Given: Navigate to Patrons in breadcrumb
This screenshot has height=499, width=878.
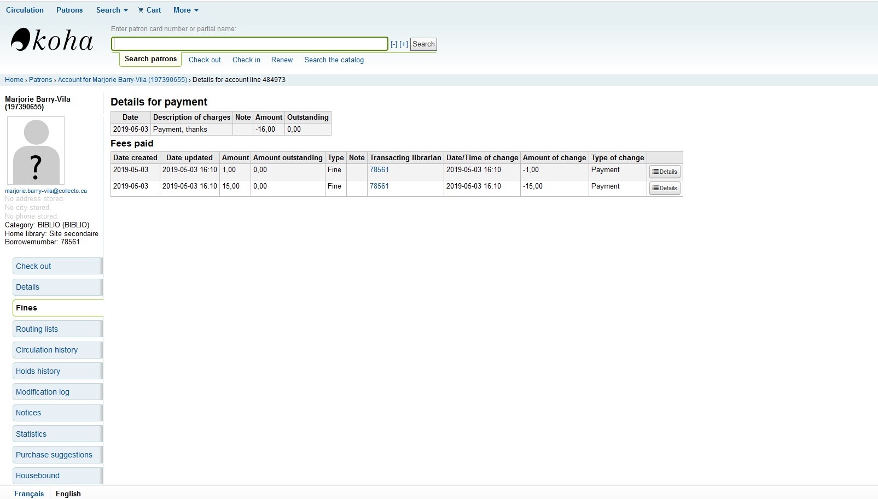Looking at the screenshot, I should point(40,80).
